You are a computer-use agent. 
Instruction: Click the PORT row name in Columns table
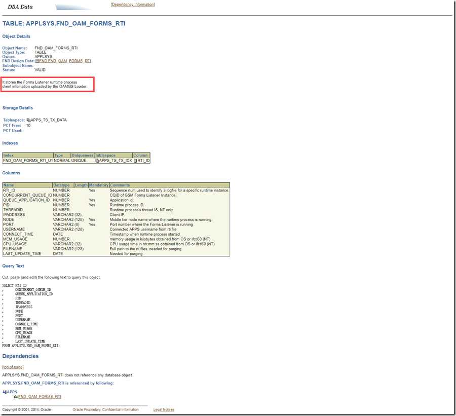[8, 224]
